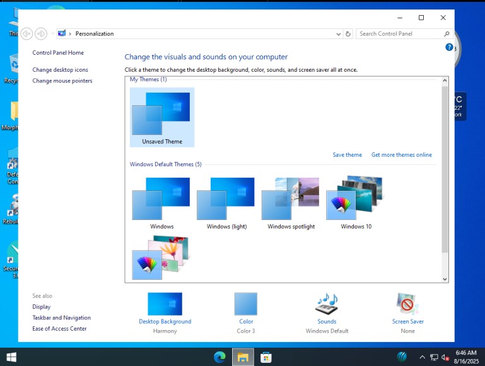485x366 pixels.
Task: Open Taskbar and Navigation link
Action: [x=62, y=317]
